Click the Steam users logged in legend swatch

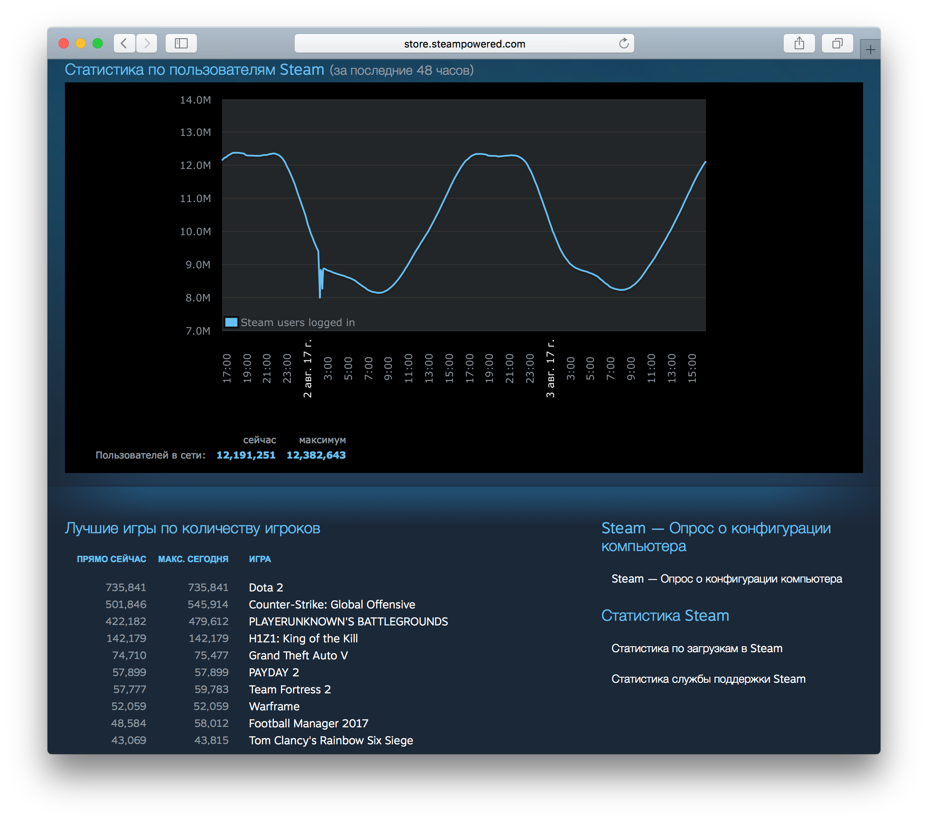tap(231, 322)
